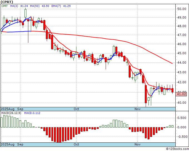Image resolution: width=189 pixels, height=151 pixels.
Task: Click the 49.00 price axis label
Action: pos(181,17)
